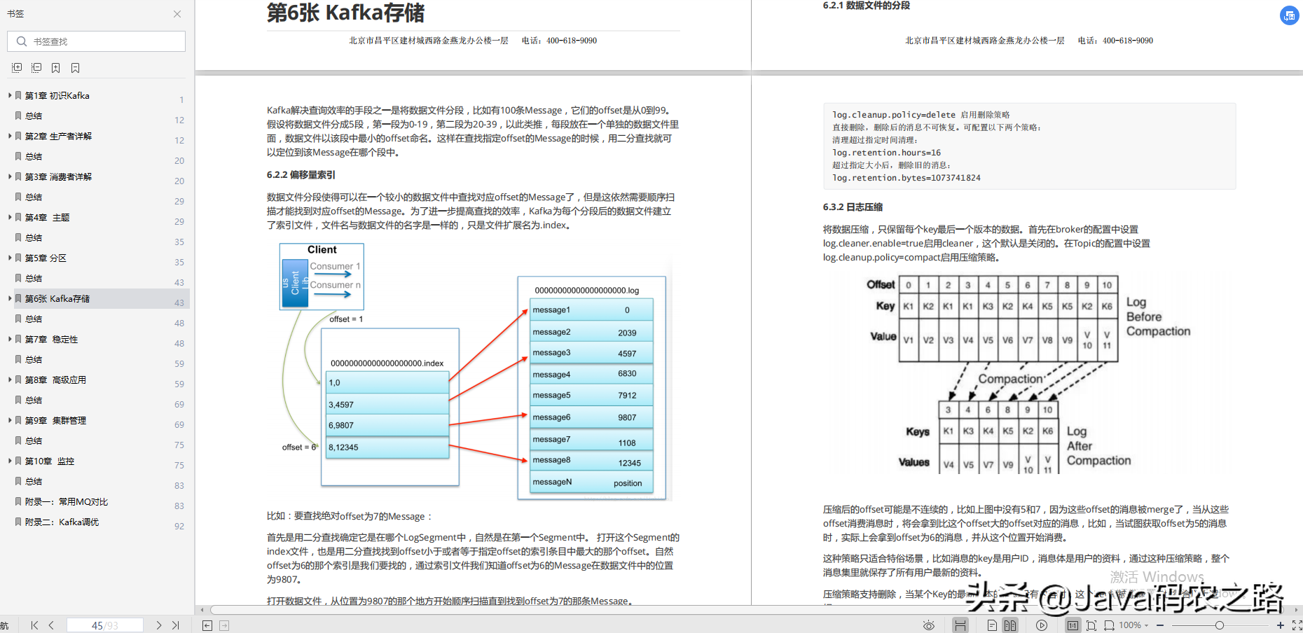This screenshot has width=1303, height=633.
Task: Expand the 第1章 初识Kafka bookmark
Action: tap(9, 95)
